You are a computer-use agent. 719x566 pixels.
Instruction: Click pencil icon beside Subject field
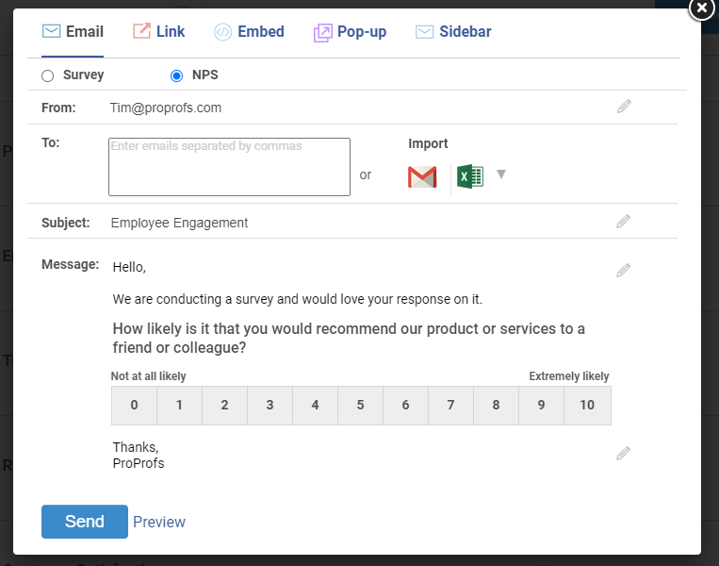tap(623, 222)
